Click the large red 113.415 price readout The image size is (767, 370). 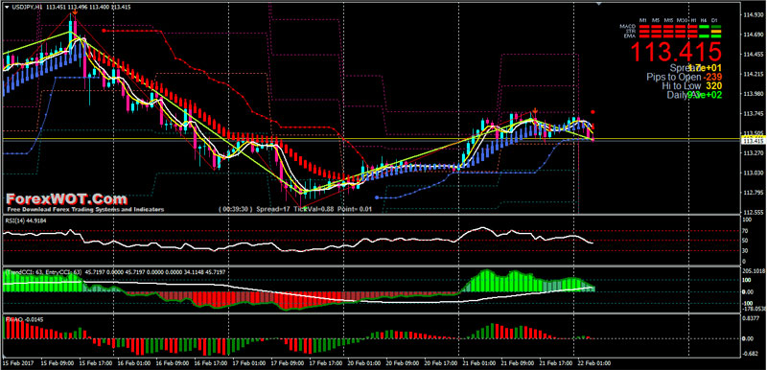(676, 52)
